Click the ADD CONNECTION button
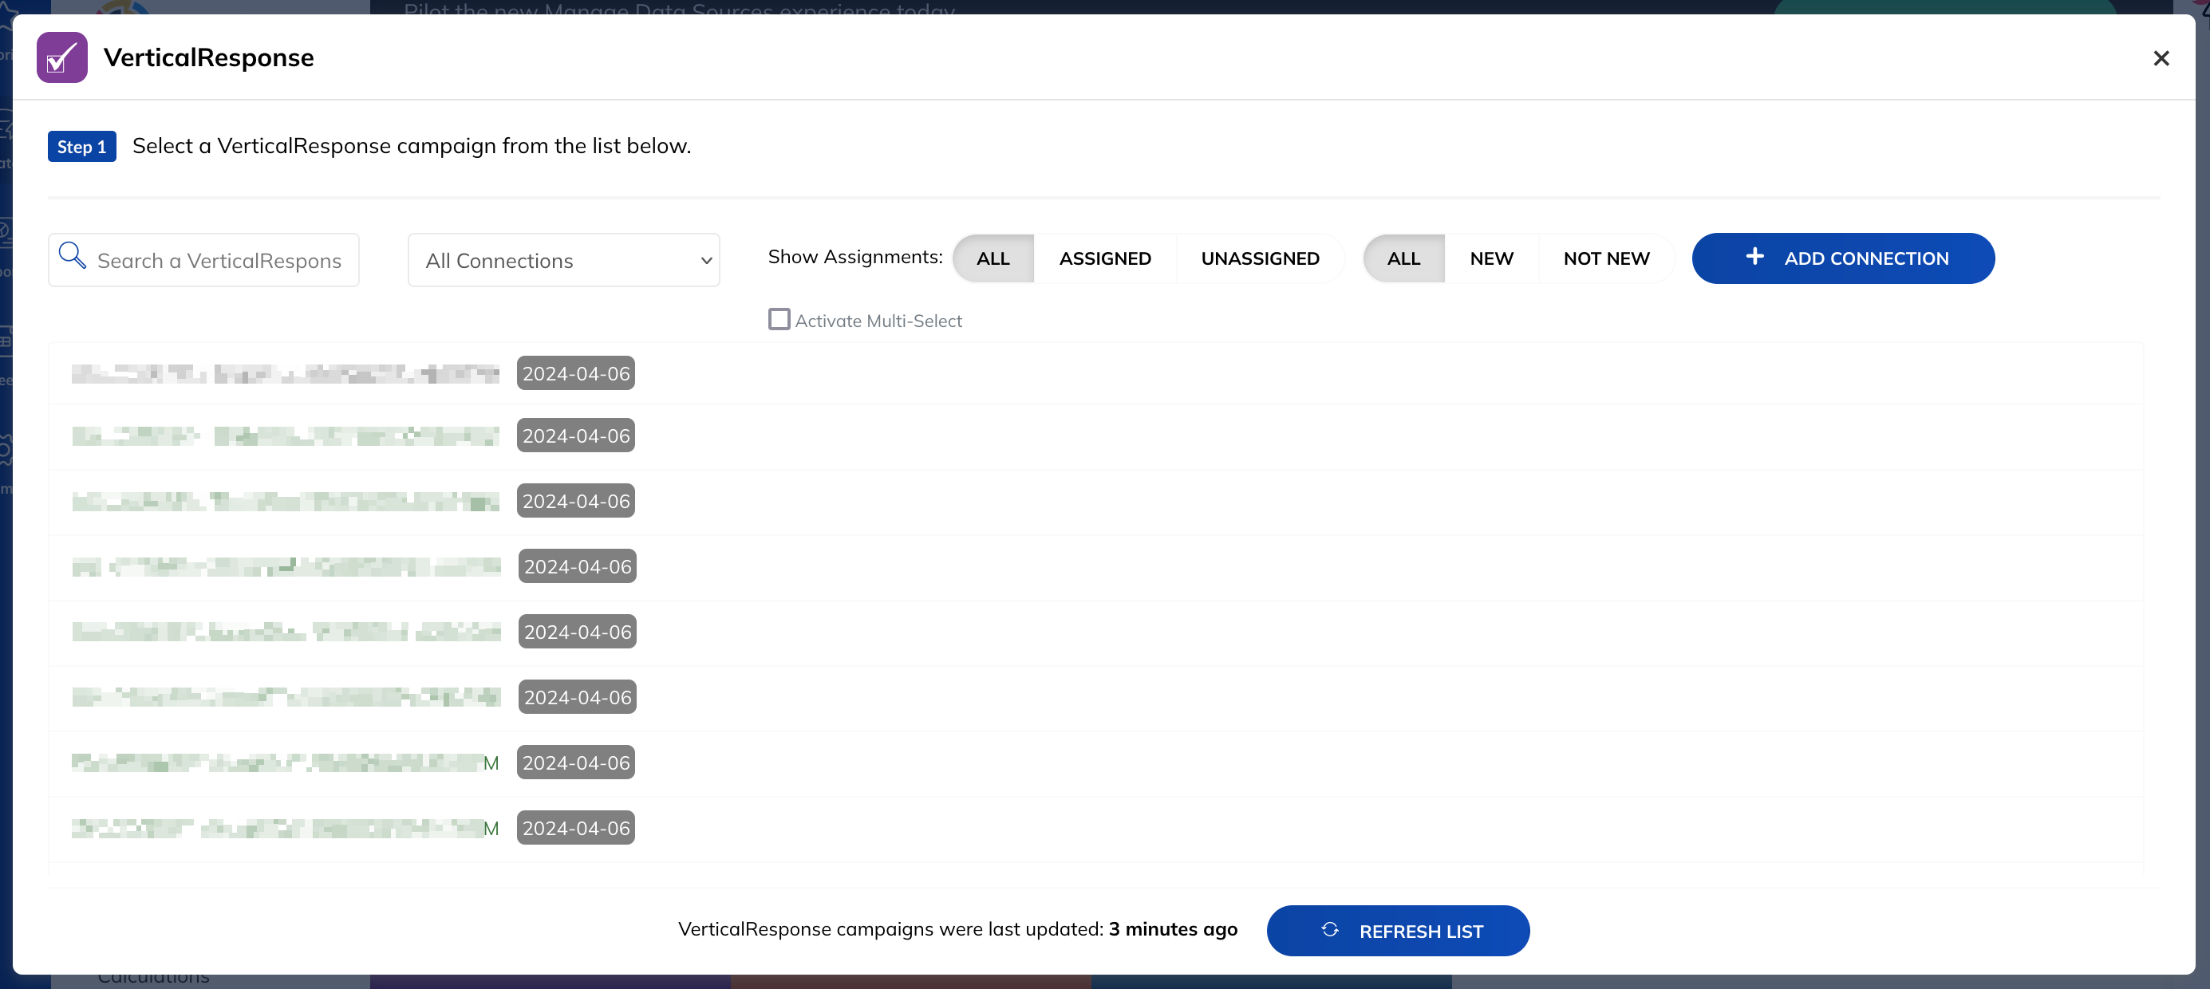This screenshot has height=989, width=2210. 1843,258
